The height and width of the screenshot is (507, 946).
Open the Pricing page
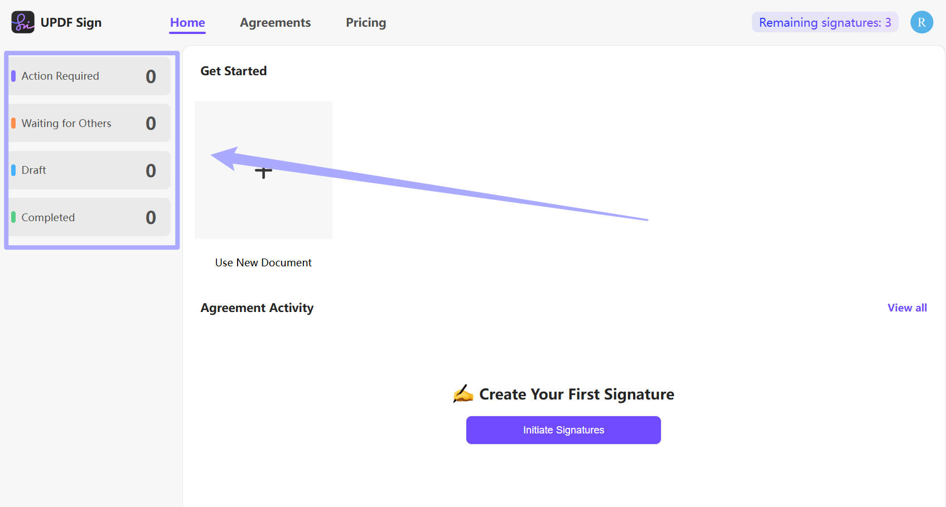pos(366,22)
